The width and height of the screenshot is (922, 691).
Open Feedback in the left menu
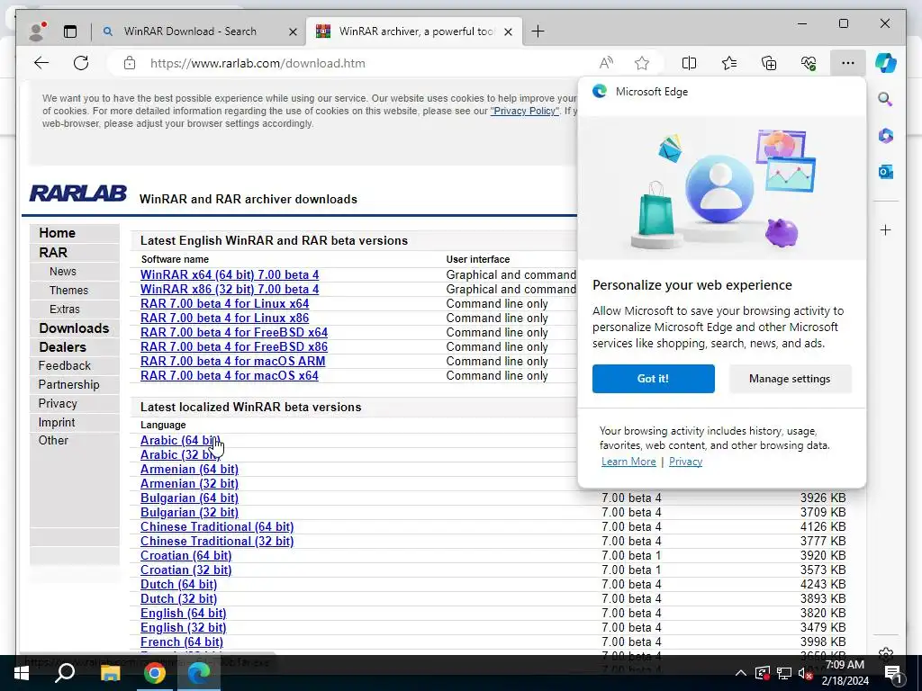[65, 365]
